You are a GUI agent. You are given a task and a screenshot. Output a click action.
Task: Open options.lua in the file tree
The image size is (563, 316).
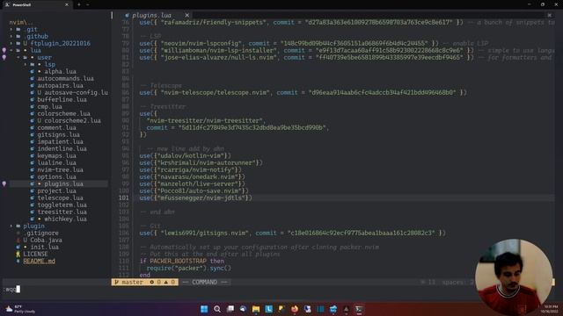point(56,177)
